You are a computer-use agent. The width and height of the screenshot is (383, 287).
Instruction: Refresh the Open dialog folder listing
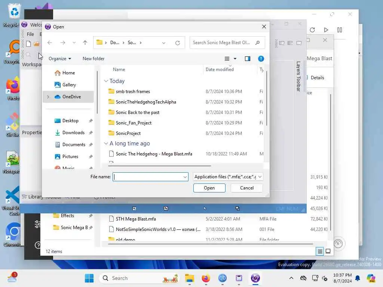click(x=178, y=43)
